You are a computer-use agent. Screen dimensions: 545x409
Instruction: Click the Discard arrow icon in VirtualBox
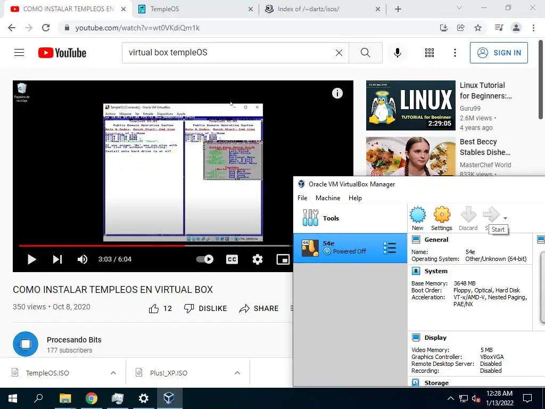[x=468, y=215]
